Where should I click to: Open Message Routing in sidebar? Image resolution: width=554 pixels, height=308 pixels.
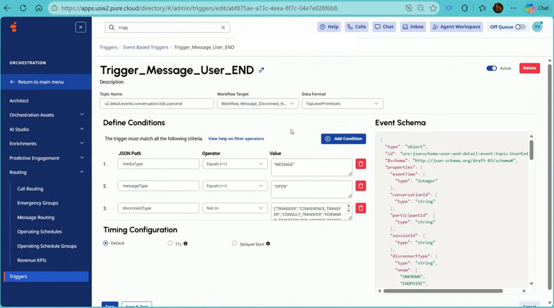[x=36, y=217]
